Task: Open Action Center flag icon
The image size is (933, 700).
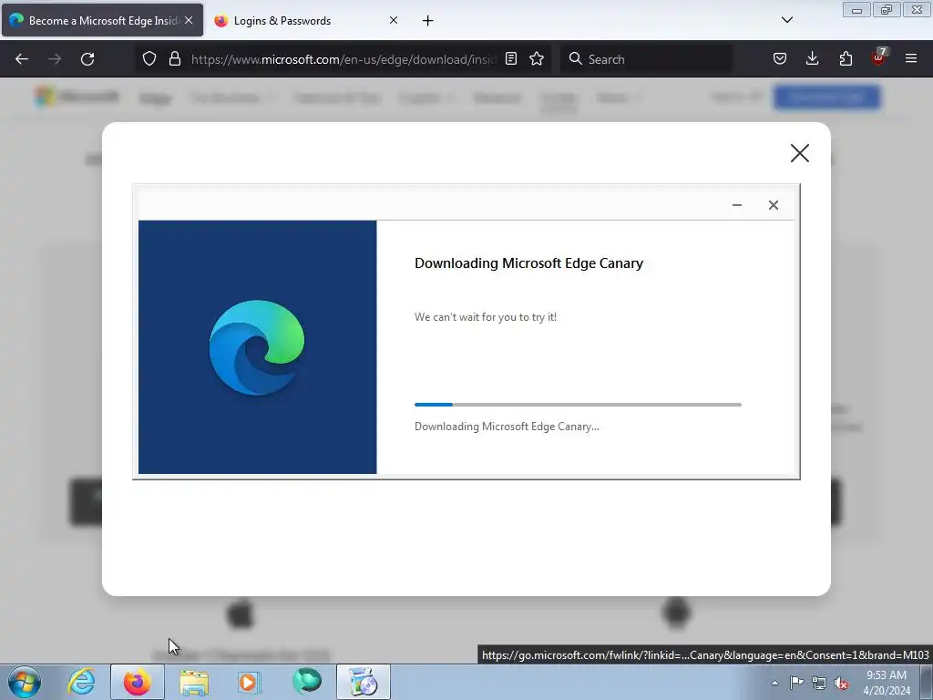Action: click(796, 683)
